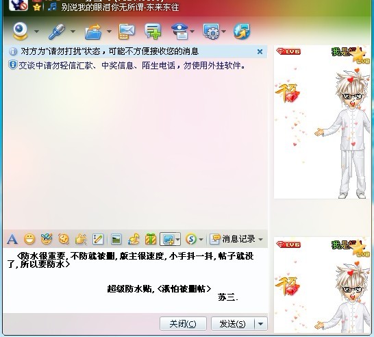The height and width of the screenshot is (337, 374).
Task: Click the send picture icon
Action: pyautogui.click(x=116, y=239)
